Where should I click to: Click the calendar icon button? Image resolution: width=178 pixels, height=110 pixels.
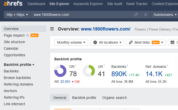click(x=172, y=42)
